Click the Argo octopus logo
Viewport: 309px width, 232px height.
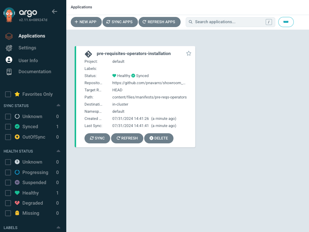pyautogui.click(x=10, y=15)
